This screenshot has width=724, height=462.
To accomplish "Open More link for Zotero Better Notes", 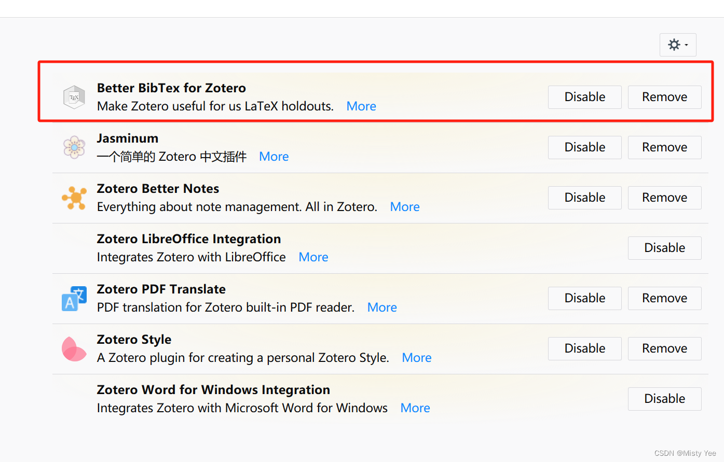I will (405, 207).
